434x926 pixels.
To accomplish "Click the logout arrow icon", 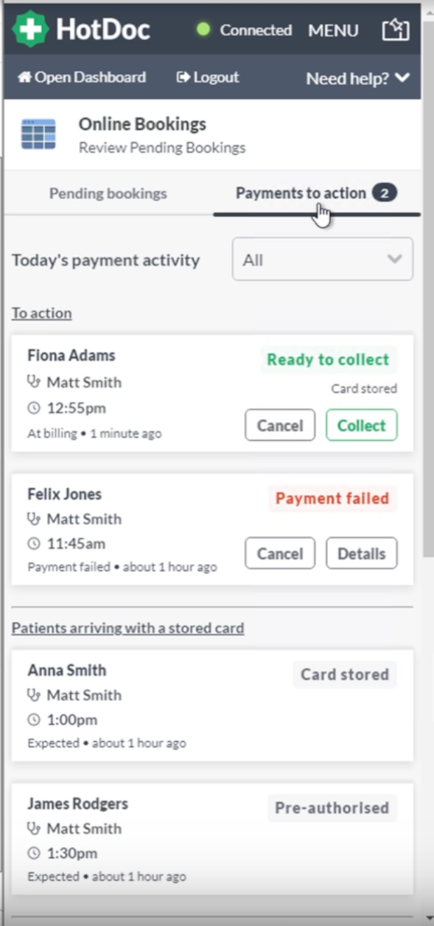I will pyautogui.click(x=183, y=77).
